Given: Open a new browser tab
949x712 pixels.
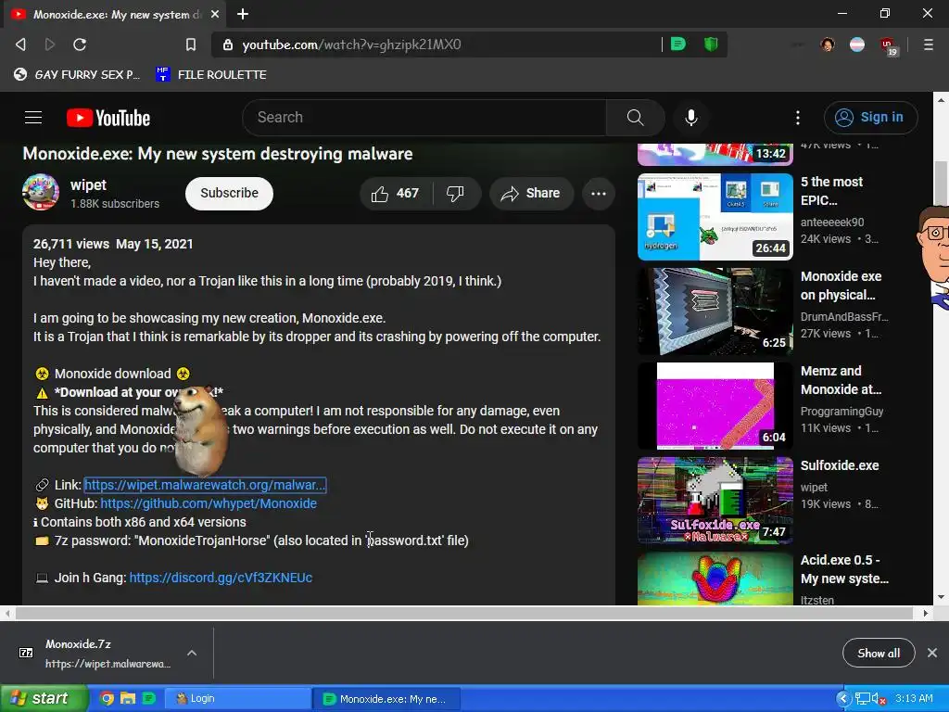Looking at the screenshot, I should tap(243, 14).
